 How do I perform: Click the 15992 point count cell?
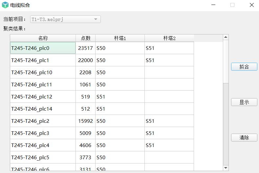click(86, 121)
